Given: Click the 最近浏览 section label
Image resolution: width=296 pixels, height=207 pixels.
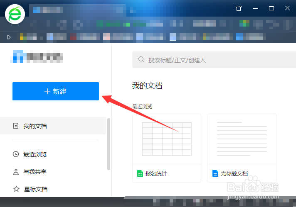Looking at the screenshot, I should (142, 107).
